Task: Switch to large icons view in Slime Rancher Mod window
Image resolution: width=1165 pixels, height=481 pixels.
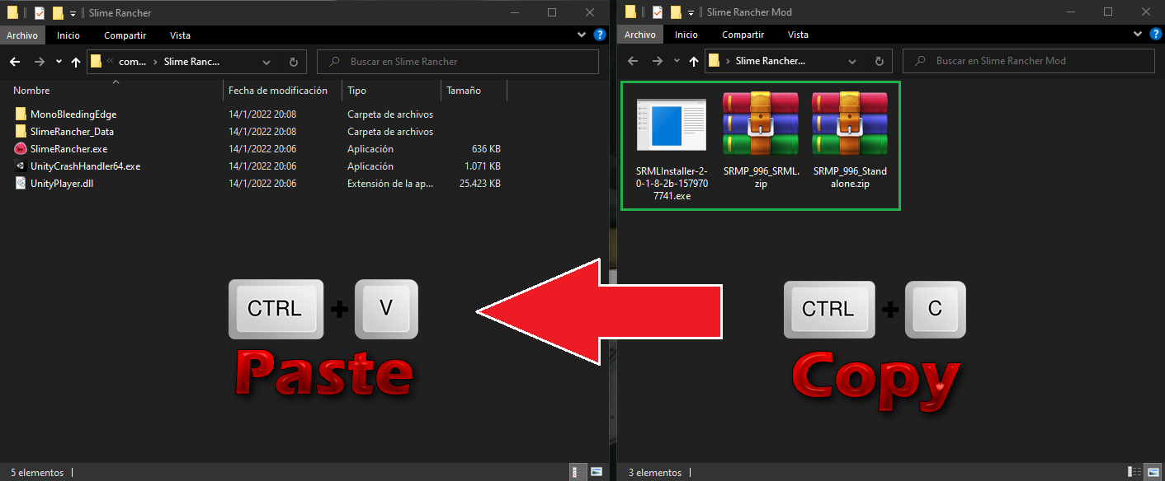Action: [x=1153, y=473]
